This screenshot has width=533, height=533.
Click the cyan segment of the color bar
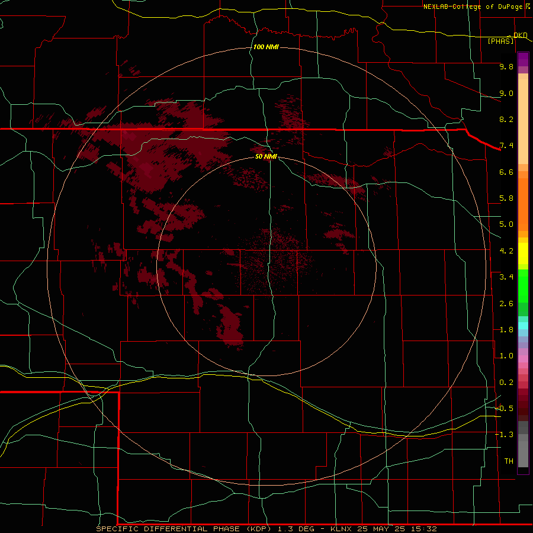pyautogui.click(x=523, y=326)
